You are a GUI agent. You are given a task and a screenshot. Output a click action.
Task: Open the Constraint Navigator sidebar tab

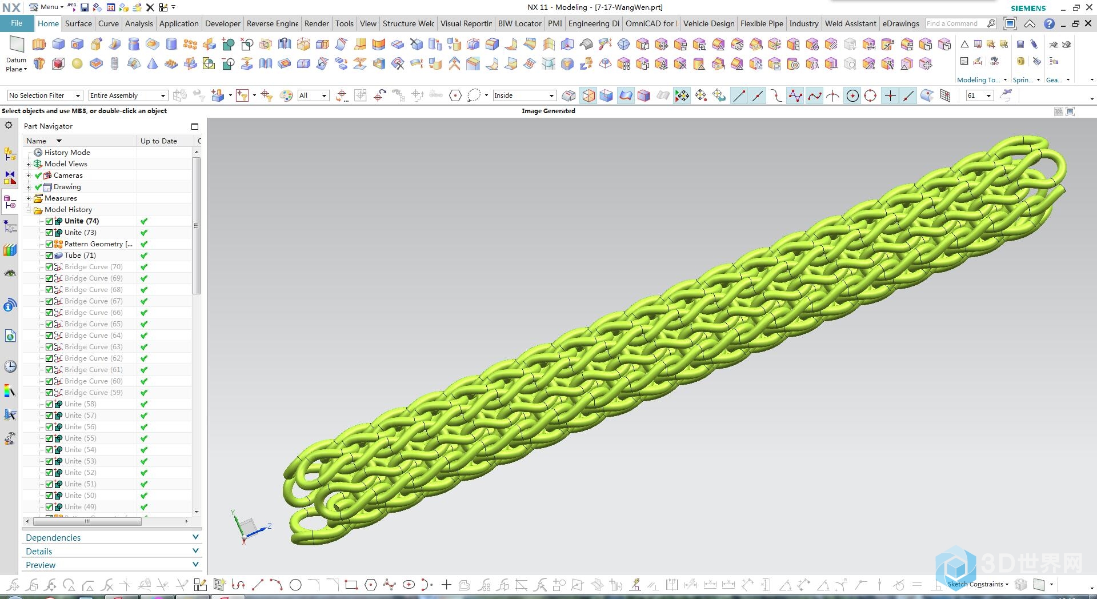tap(10, 178)
